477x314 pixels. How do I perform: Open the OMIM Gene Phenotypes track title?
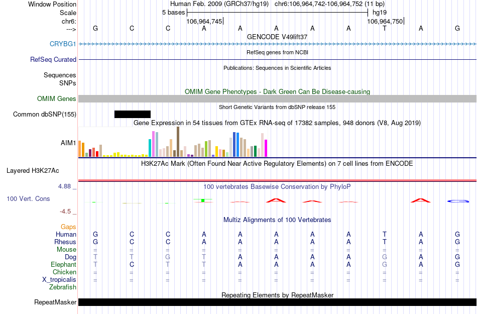pos(277,91)
